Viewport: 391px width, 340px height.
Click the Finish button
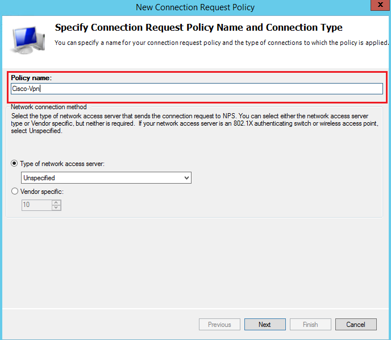click(310, 325)
